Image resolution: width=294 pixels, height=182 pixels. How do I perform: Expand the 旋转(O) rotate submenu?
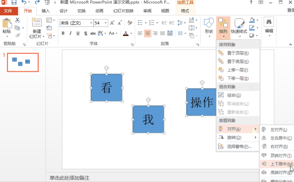(238, 137)
